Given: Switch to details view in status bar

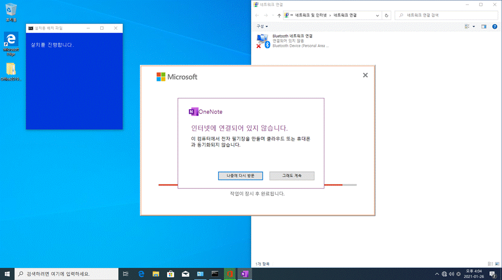Looking at the screenshot, I should [490, 264].
